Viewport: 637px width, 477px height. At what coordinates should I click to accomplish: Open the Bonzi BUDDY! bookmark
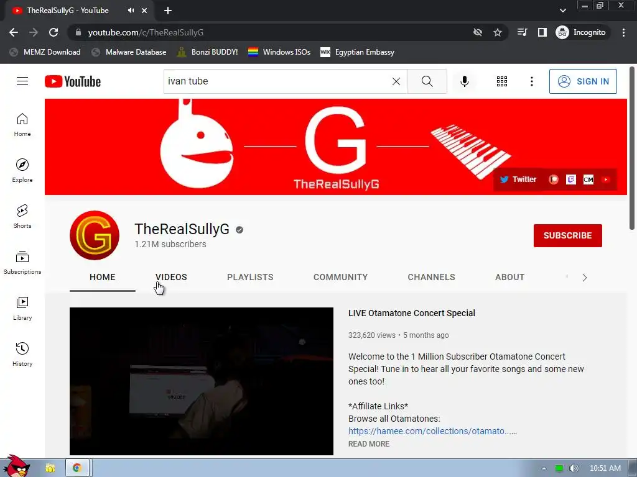(x=208, y=52)
